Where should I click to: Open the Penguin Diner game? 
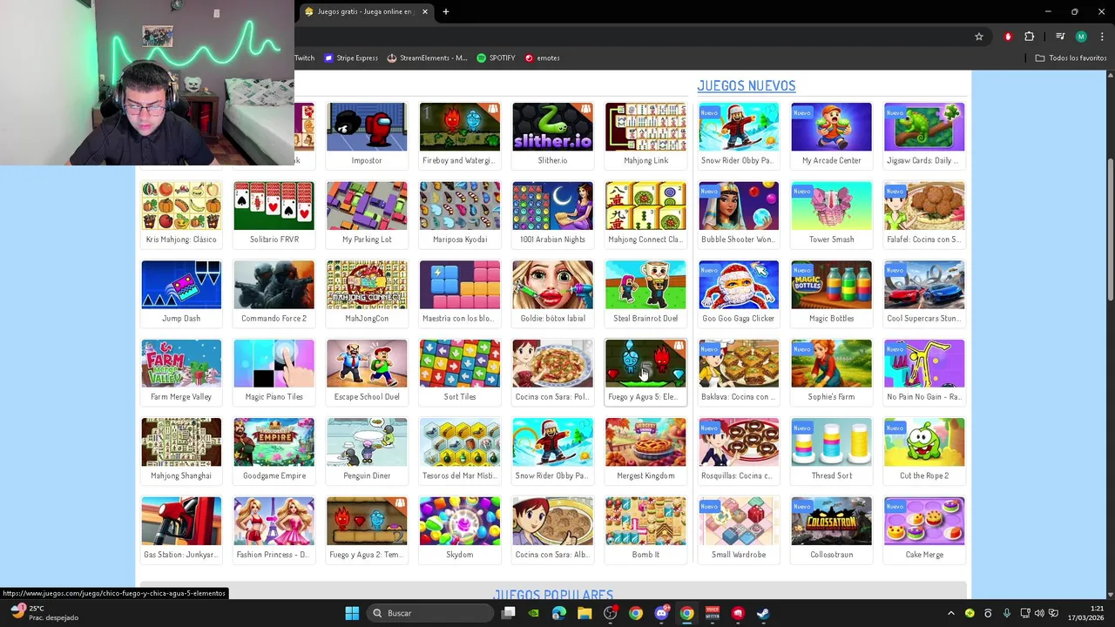click(367, 450)
